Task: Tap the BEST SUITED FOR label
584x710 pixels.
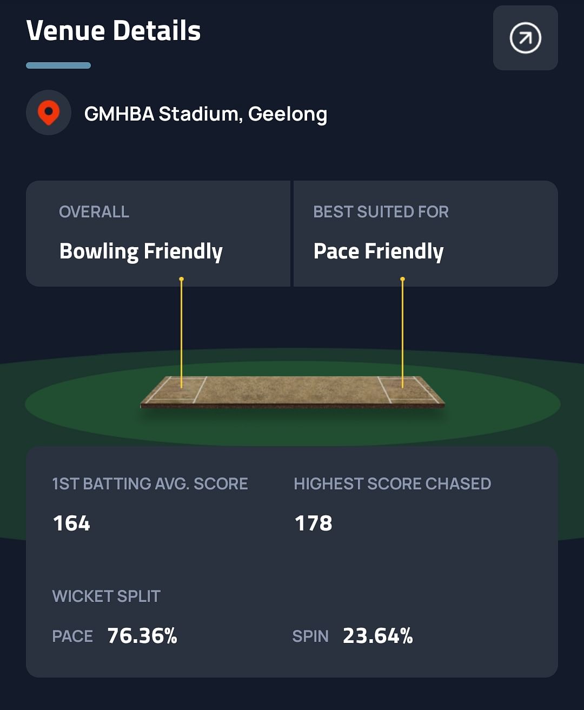Action: [x=381, y=211]
